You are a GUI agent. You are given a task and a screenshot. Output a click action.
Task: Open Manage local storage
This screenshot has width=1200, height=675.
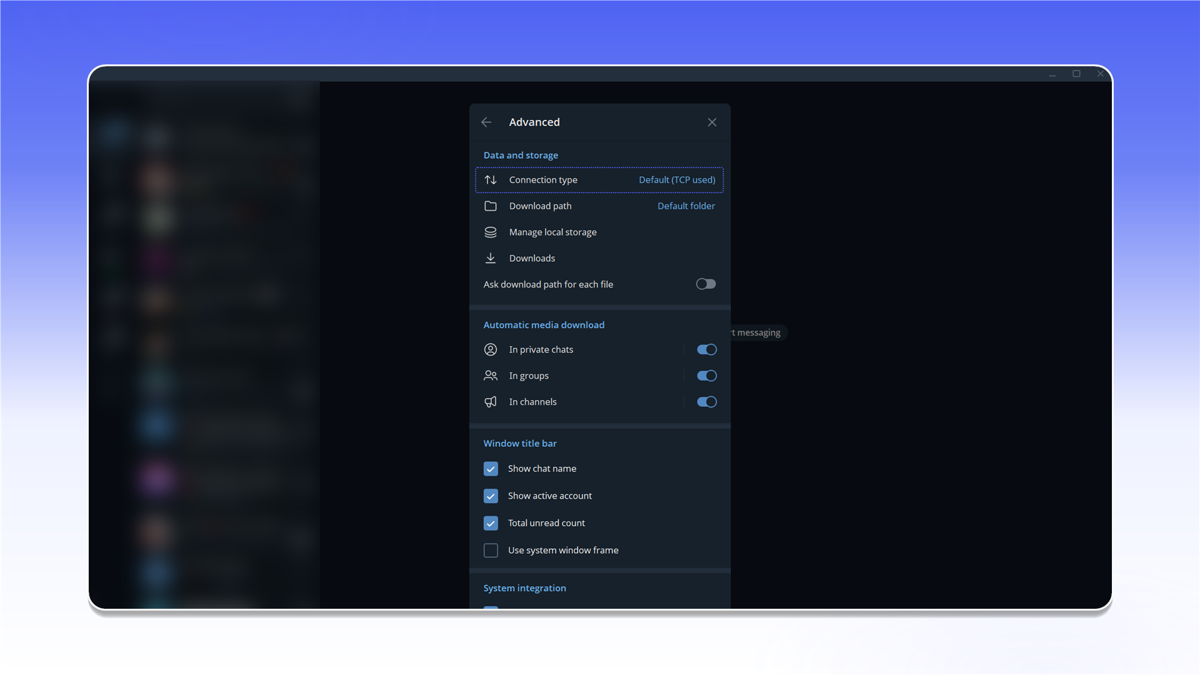[x=599, y=232]
